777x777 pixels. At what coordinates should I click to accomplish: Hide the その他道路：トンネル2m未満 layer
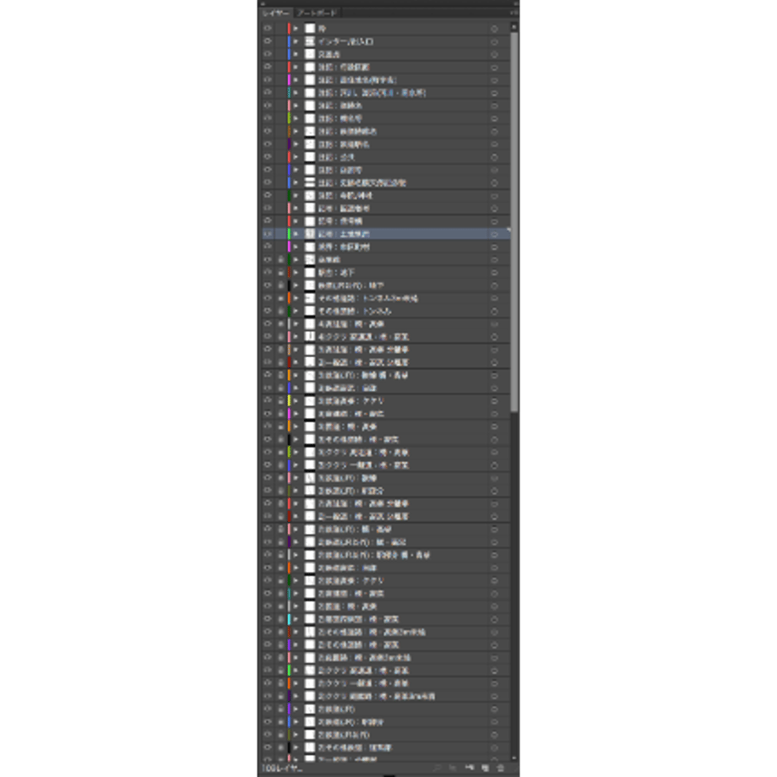(268, 298)
